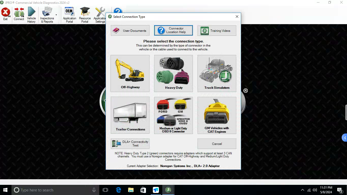Open Training Videos
Viewport: 347px width, 195px height.
(x=217, y=31)
